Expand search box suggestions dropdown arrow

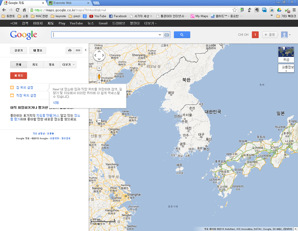coord(160,35)
